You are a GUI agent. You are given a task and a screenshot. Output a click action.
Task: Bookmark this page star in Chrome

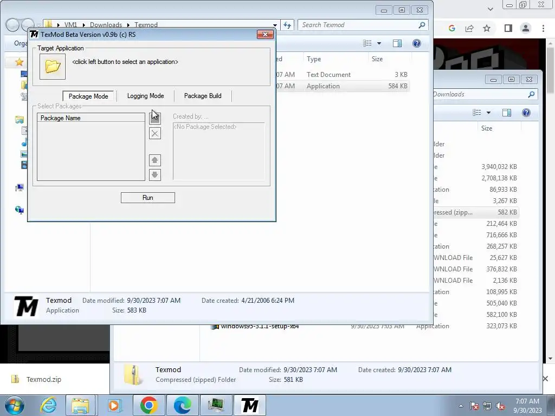[x=487, y=28]
